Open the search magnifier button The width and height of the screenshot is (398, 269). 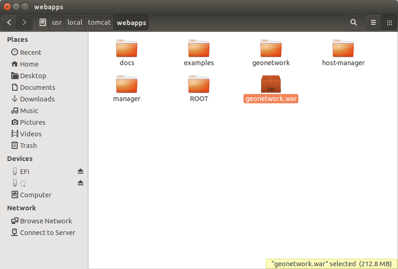coord(354,22)
